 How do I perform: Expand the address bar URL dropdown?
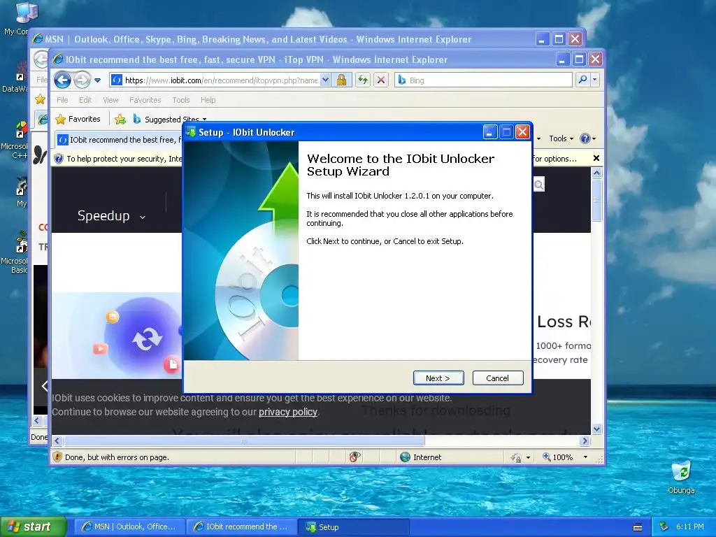(x=325, y=80)
